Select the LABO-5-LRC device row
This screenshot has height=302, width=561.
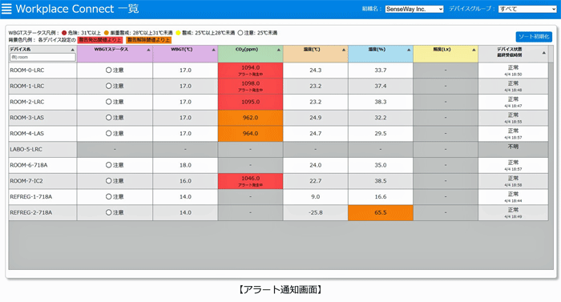tap(278, 150)
